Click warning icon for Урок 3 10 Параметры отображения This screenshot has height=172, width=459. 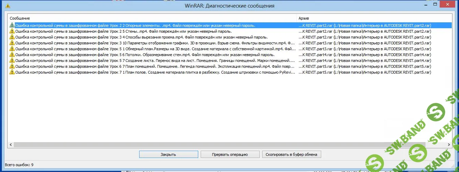pyautogui.click(x=12, y=43)
